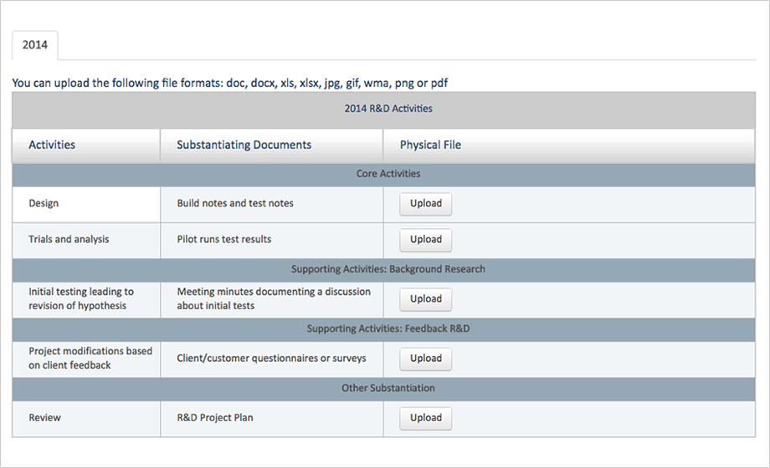
Task: Click Upload next to R&D Project Plan
Action: coord(425,418)
